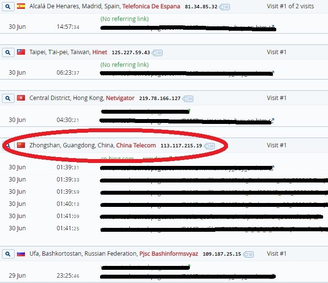
Task: Open the China Telecom ISP link
Action: tap(136, 145)
